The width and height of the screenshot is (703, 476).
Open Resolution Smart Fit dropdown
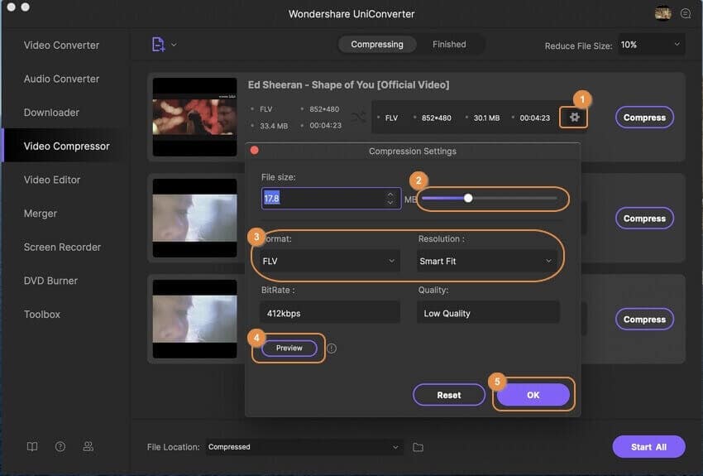click(486, 261)
